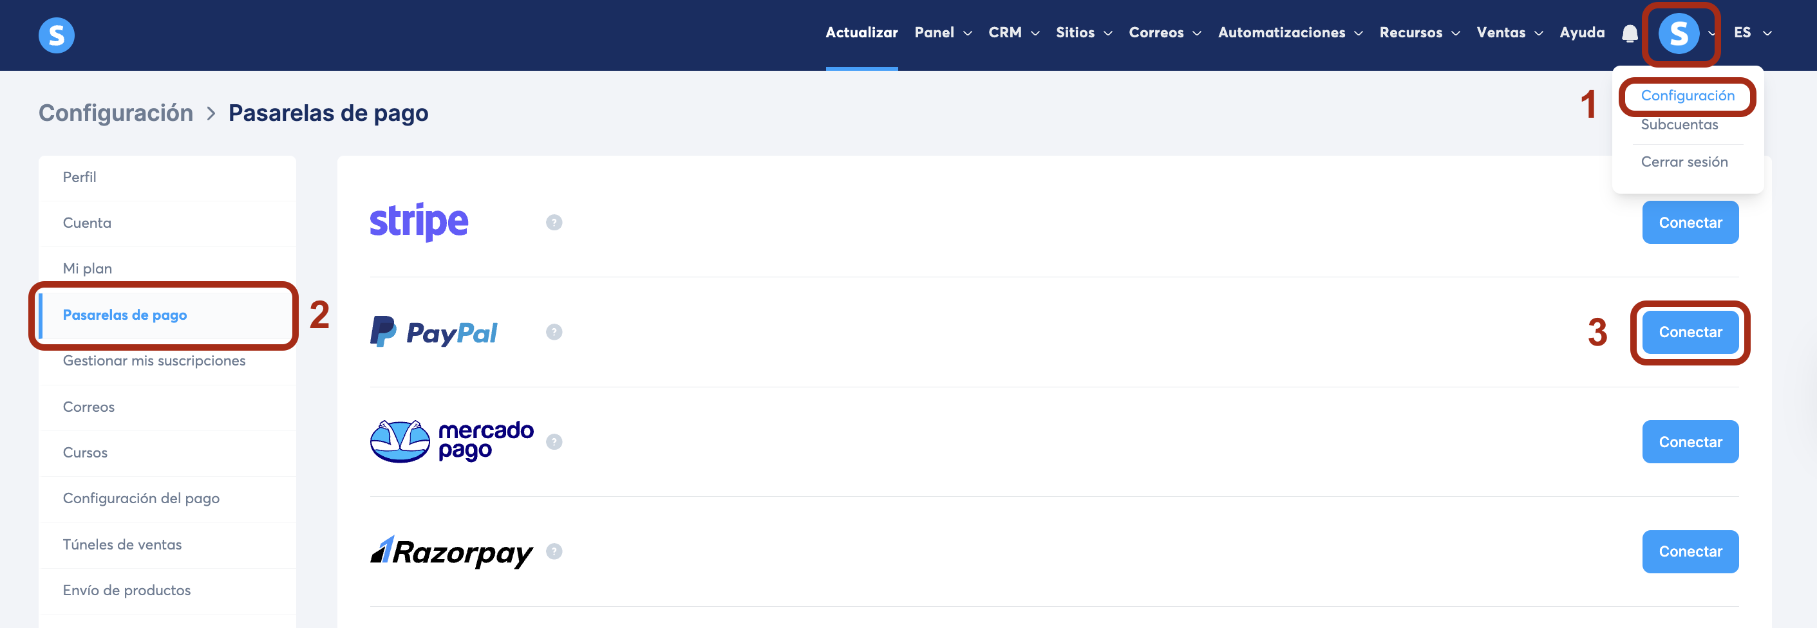Select Pasarelas de pago in the sidebar
This screenshot has height=628, width=1817.
167,315
